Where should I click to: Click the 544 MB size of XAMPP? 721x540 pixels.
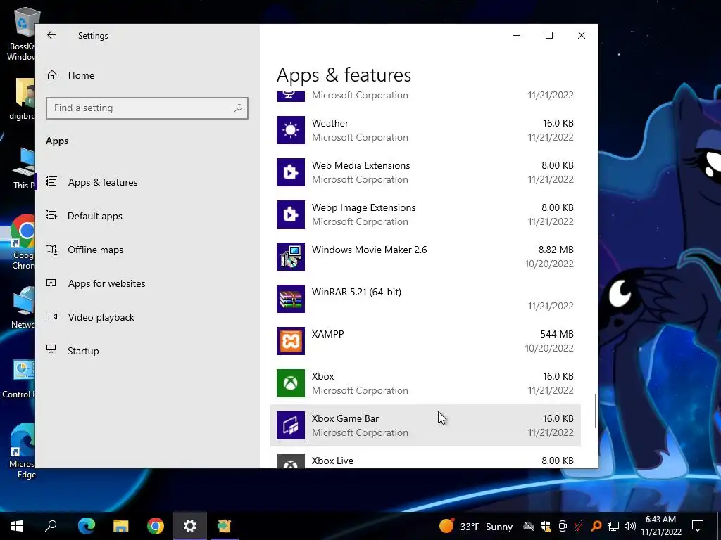tap(557, 334)
